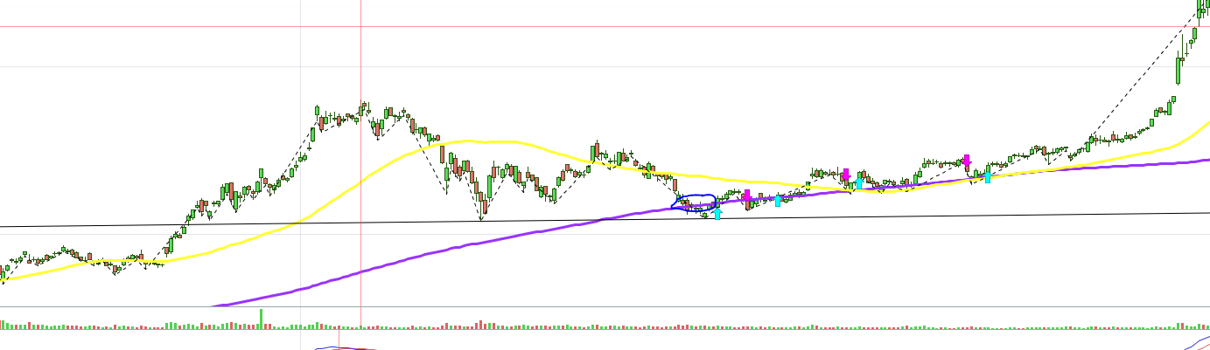1210x350 pixels.
Task: Click the rightmost cyan up arrow marker
Action: [x=987, y=176]
